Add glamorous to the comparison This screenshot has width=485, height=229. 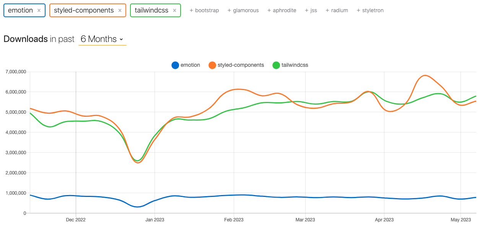coord(243,10)
